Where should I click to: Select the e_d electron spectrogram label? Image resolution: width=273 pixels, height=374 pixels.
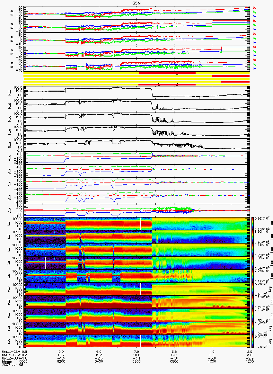click(9, 302)
